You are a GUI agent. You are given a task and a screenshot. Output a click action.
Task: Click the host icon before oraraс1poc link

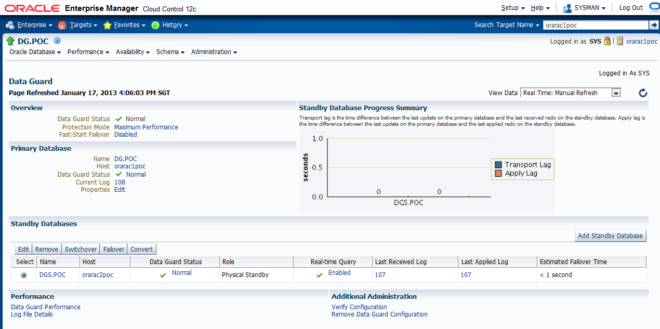pyautogui.click(x=620, y=41)
